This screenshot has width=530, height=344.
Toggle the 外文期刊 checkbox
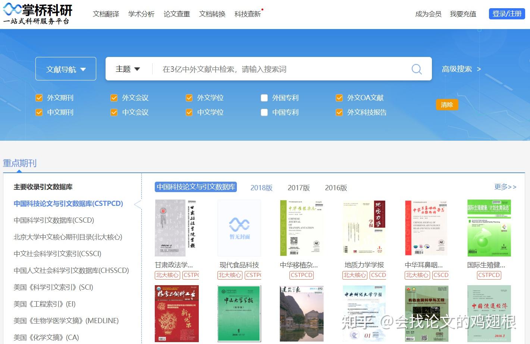(x=39, y=98)
